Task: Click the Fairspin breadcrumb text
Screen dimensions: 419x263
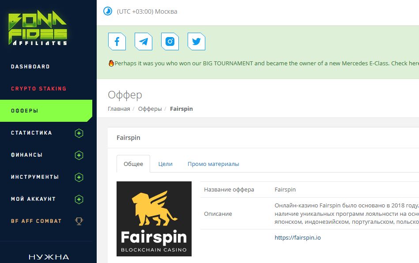Action: [x=181, y=109]
